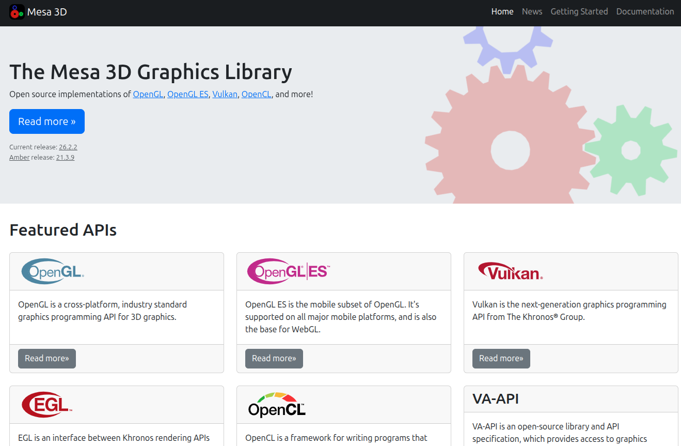Click the OpenGL ES logo image
Image resolution: width=681 pixels, height=446 pixels.
point(288,271)
